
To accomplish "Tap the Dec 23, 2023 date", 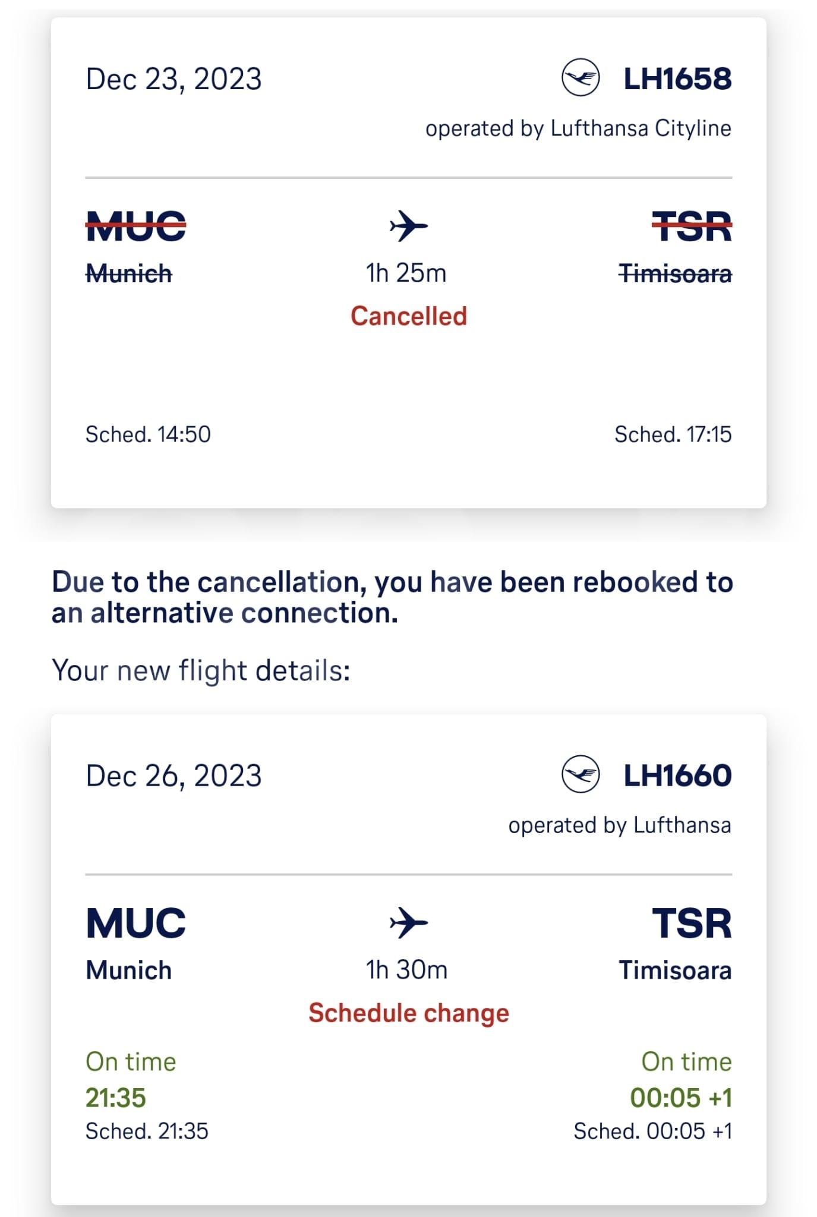I will click(174, 79).
